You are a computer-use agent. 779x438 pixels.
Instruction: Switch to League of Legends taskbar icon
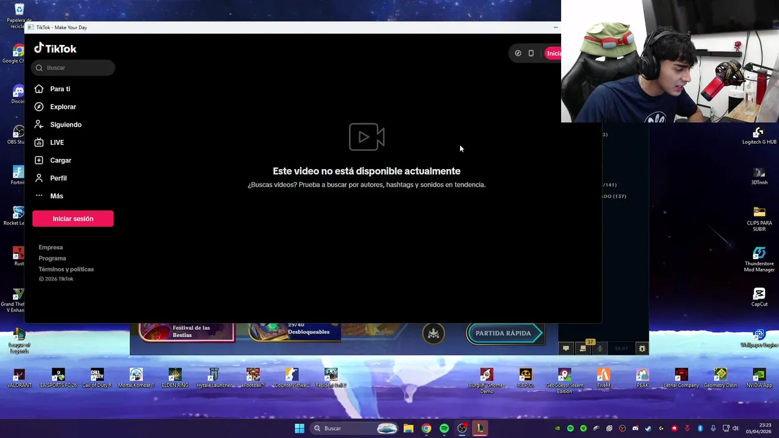click(480, 428)
